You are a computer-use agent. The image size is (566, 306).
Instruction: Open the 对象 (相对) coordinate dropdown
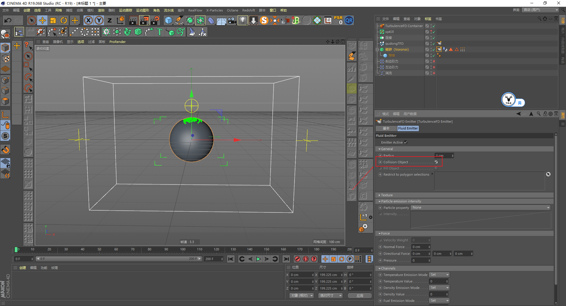tap(302, 296)
